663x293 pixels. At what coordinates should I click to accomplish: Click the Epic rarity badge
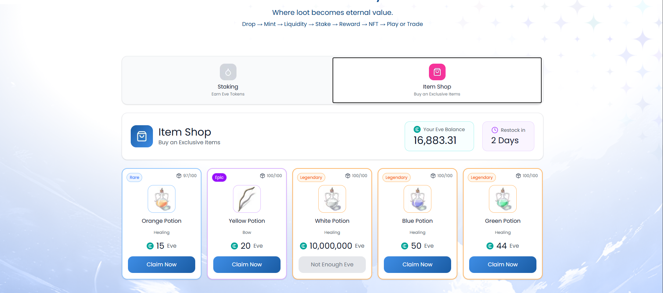219,177
